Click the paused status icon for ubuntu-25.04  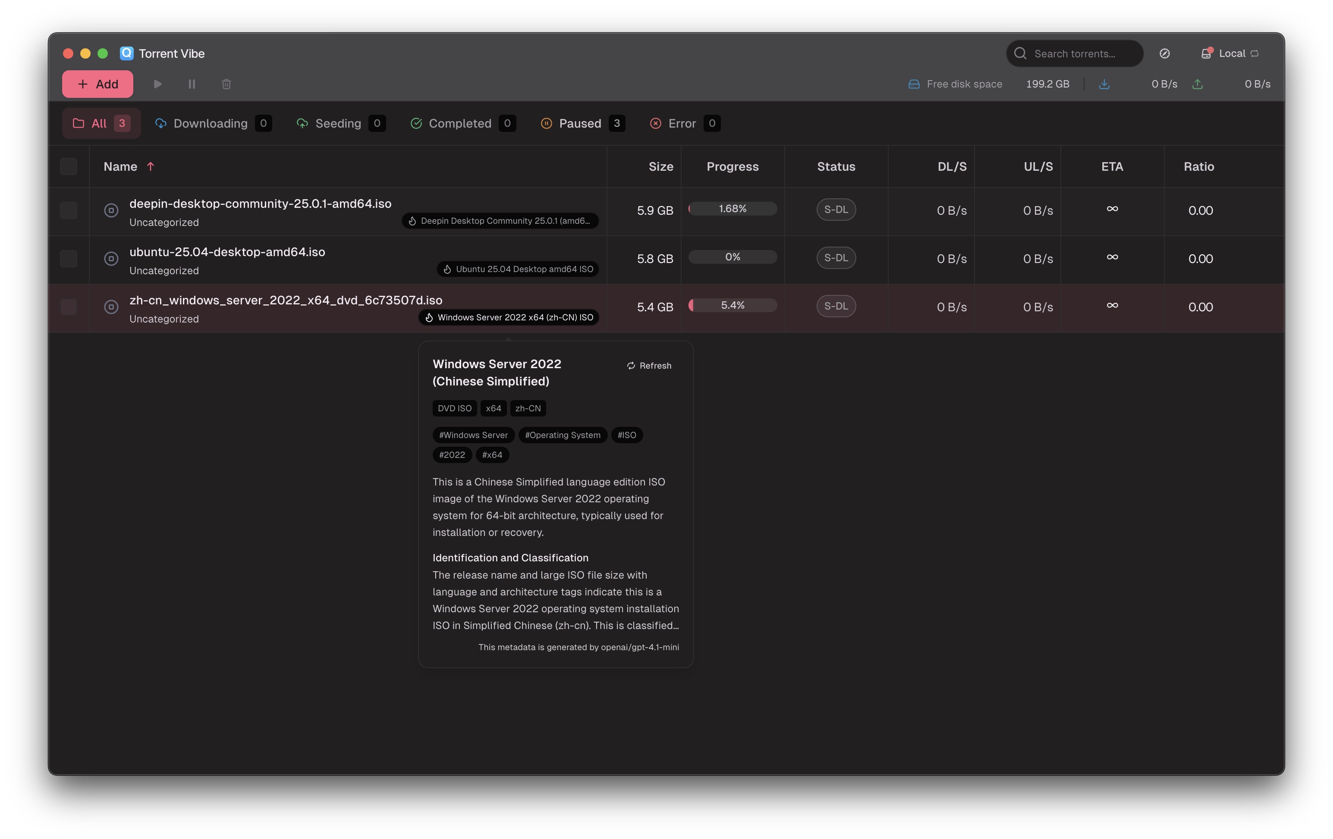(111, 258)
